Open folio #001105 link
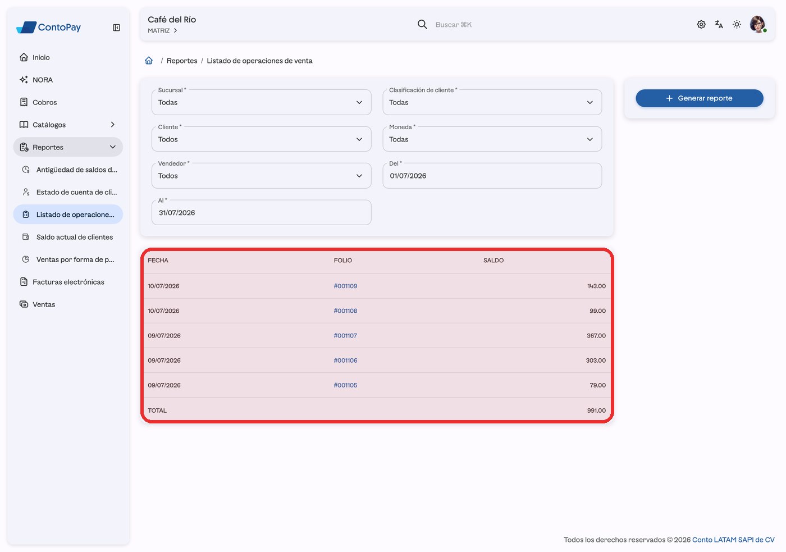This screenshot has height=552, width=786. 345,385
